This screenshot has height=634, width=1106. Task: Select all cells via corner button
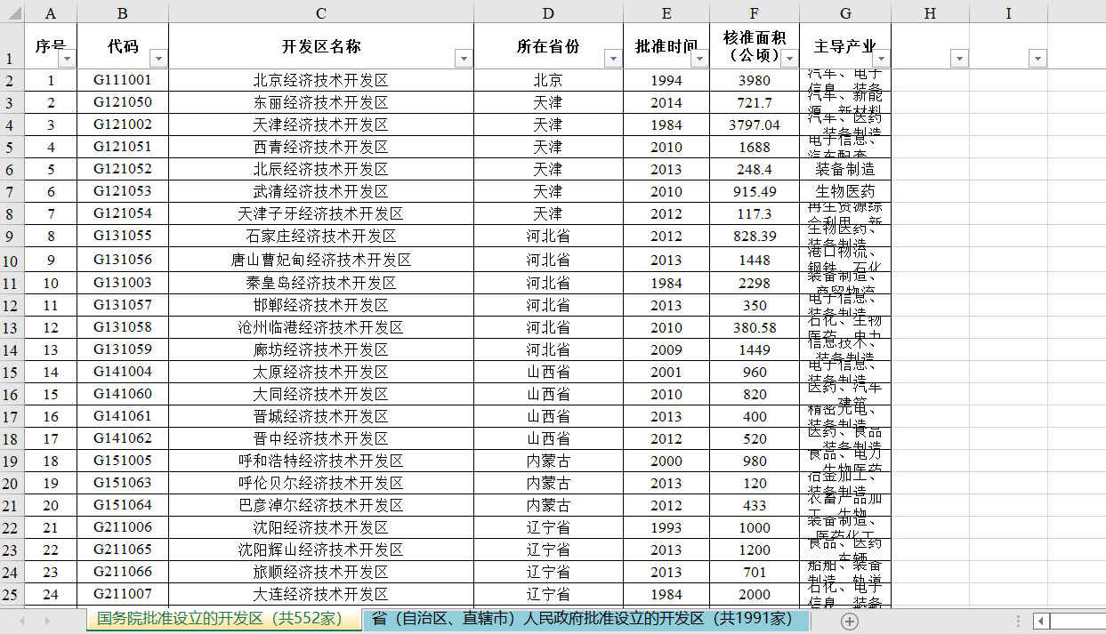coord(12,12)
